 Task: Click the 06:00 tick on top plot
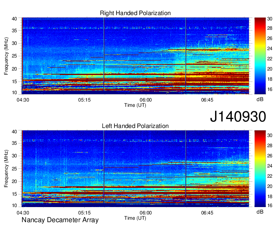click(x=146, y=100)
